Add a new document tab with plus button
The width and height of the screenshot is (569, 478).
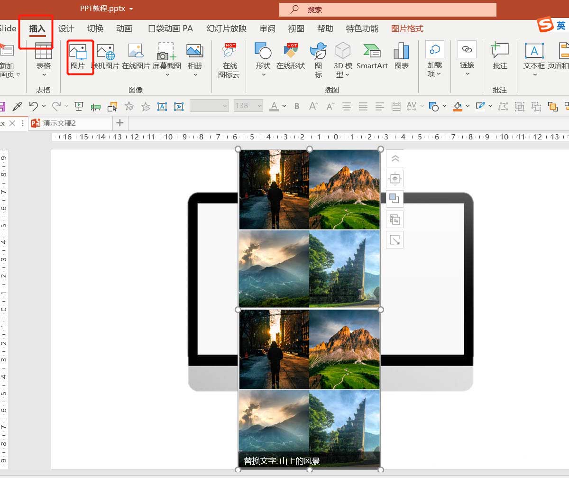click(119, 123)
